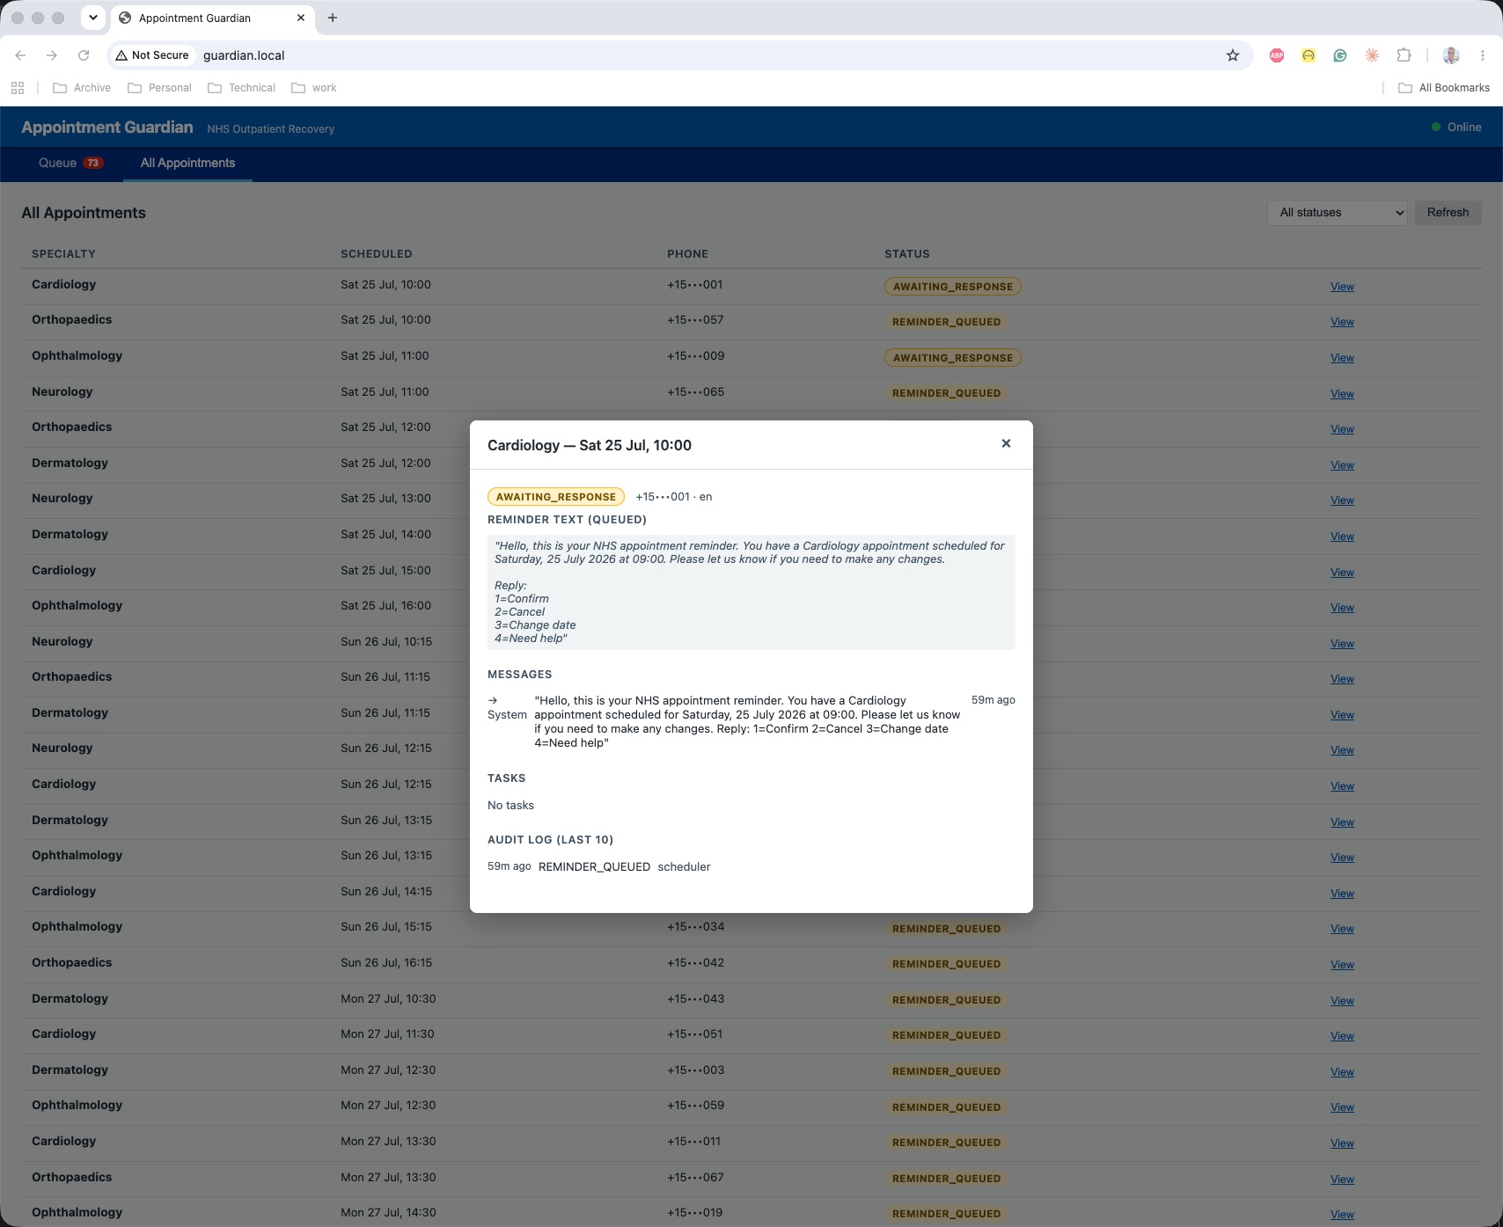The height and width of the screenshot is (1227, 1503).
Task: Click 'Sun 26 Jul, 10:15' scheduled cell
Action: coord(386,642)
